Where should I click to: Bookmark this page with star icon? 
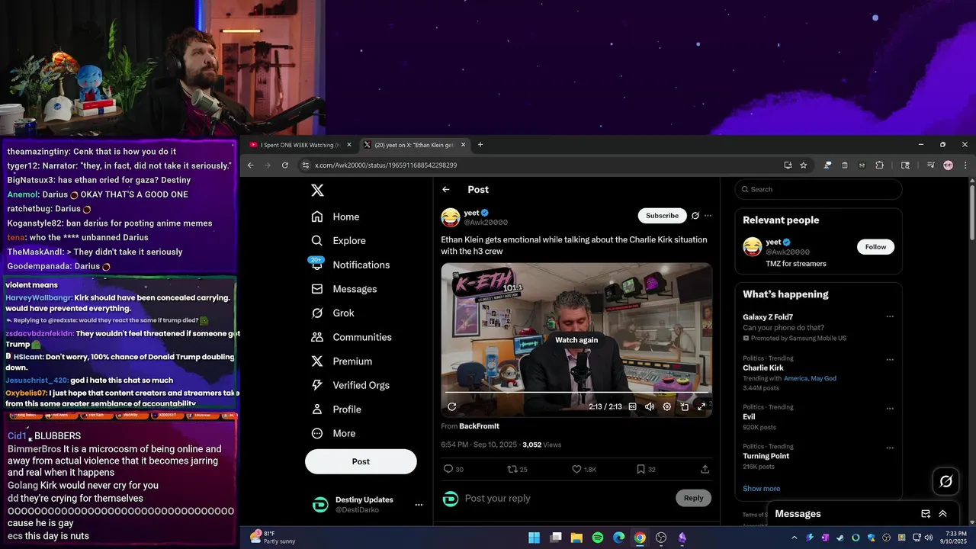tap(804, 165)
